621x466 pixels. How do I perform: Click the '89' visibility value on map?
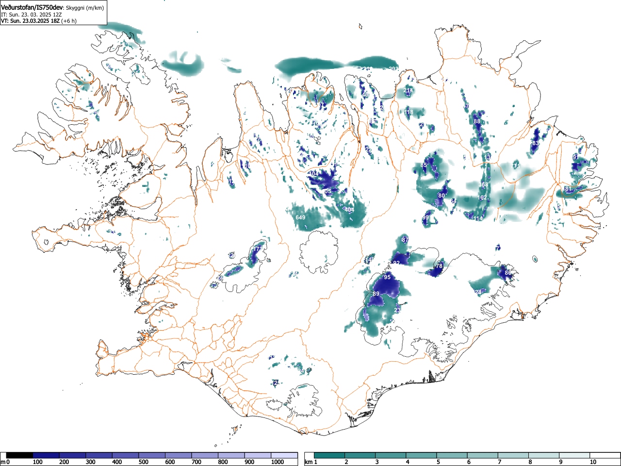(376, 294)
